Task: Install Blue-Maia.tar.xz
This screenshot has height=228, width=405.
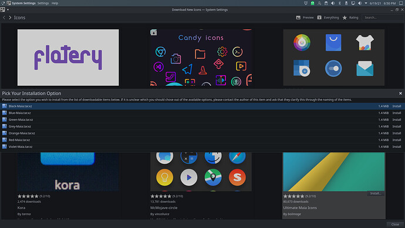Action: 396,113
